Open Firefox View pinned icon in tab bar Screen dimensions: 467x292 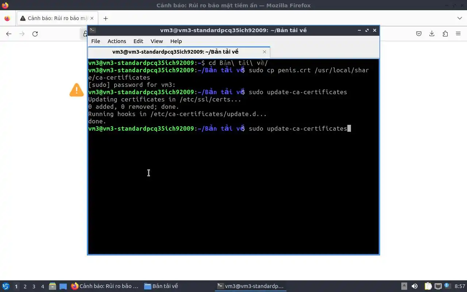click(x=7, y=18)
